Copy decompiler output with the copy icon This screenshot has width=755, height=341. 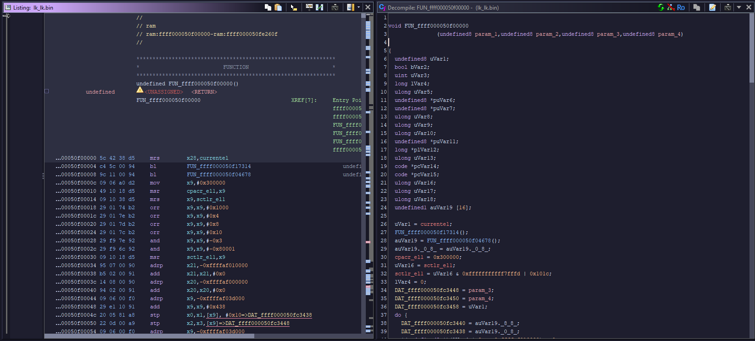pos(697,7)
